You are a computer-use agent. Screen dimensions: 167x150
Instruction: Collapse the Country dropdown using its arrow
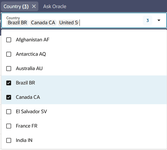pyautogui.click(x=159, y=20)
